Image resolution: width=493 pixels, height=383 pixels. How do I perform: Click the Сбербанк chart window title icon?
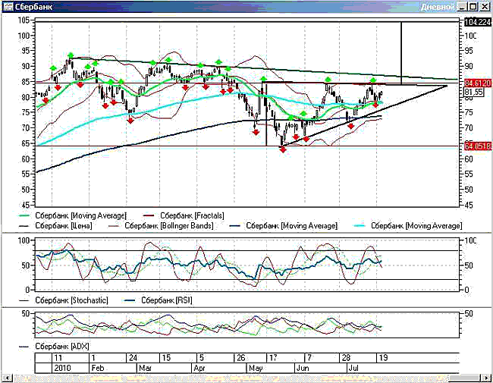tap(8, 7)
